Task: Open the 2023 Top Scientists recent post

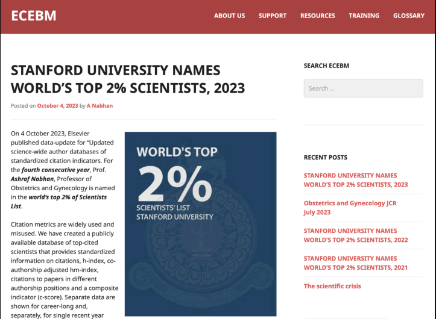Action: (x=355, y=180)
